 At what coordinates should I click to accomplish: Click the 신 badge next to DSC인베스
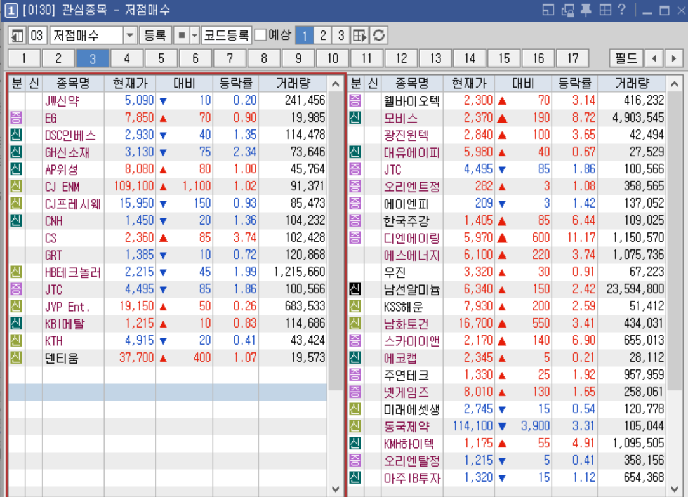pos(17,135)
